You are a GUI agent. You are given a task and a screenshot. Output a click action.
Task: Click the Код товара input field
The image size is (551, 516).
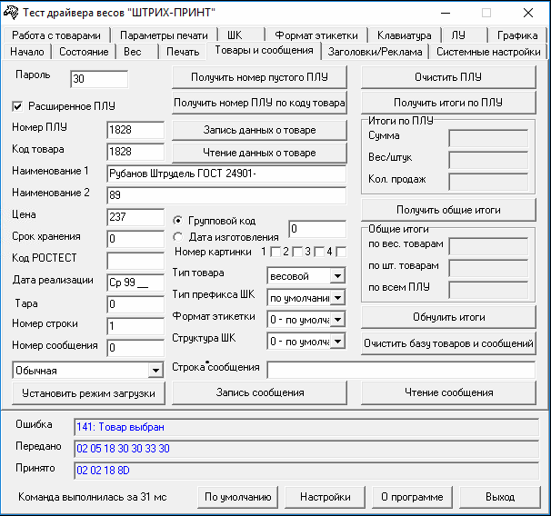point(135,152)
